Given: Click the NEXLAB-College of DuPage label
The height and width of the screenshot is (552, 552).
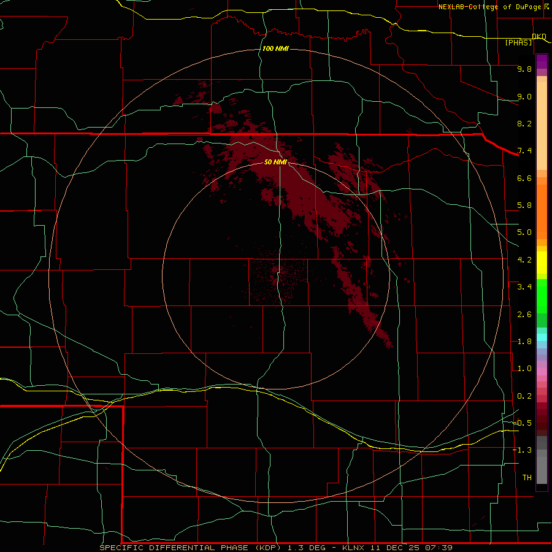Looking at the screenshot, I should [x=490, y=7].
